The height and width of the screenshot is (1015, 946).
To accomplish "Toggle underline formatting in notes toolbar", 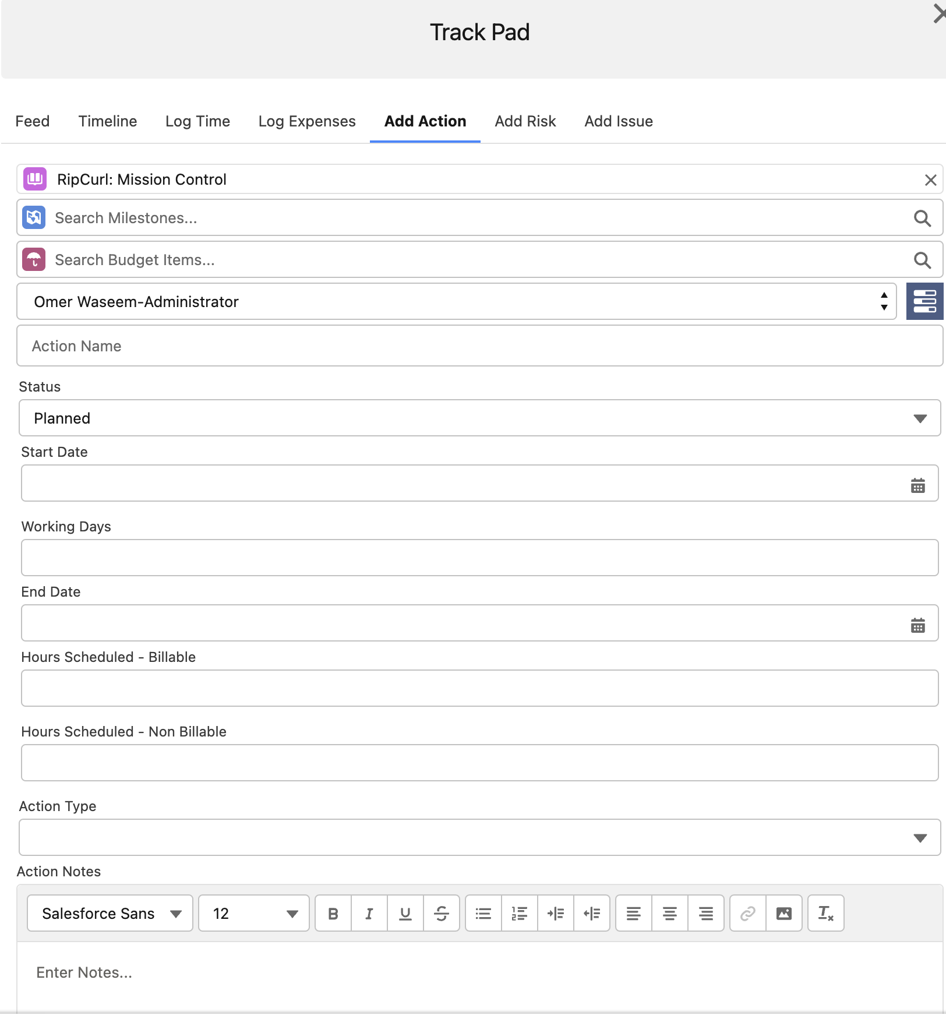I will [x=405, y=914].
